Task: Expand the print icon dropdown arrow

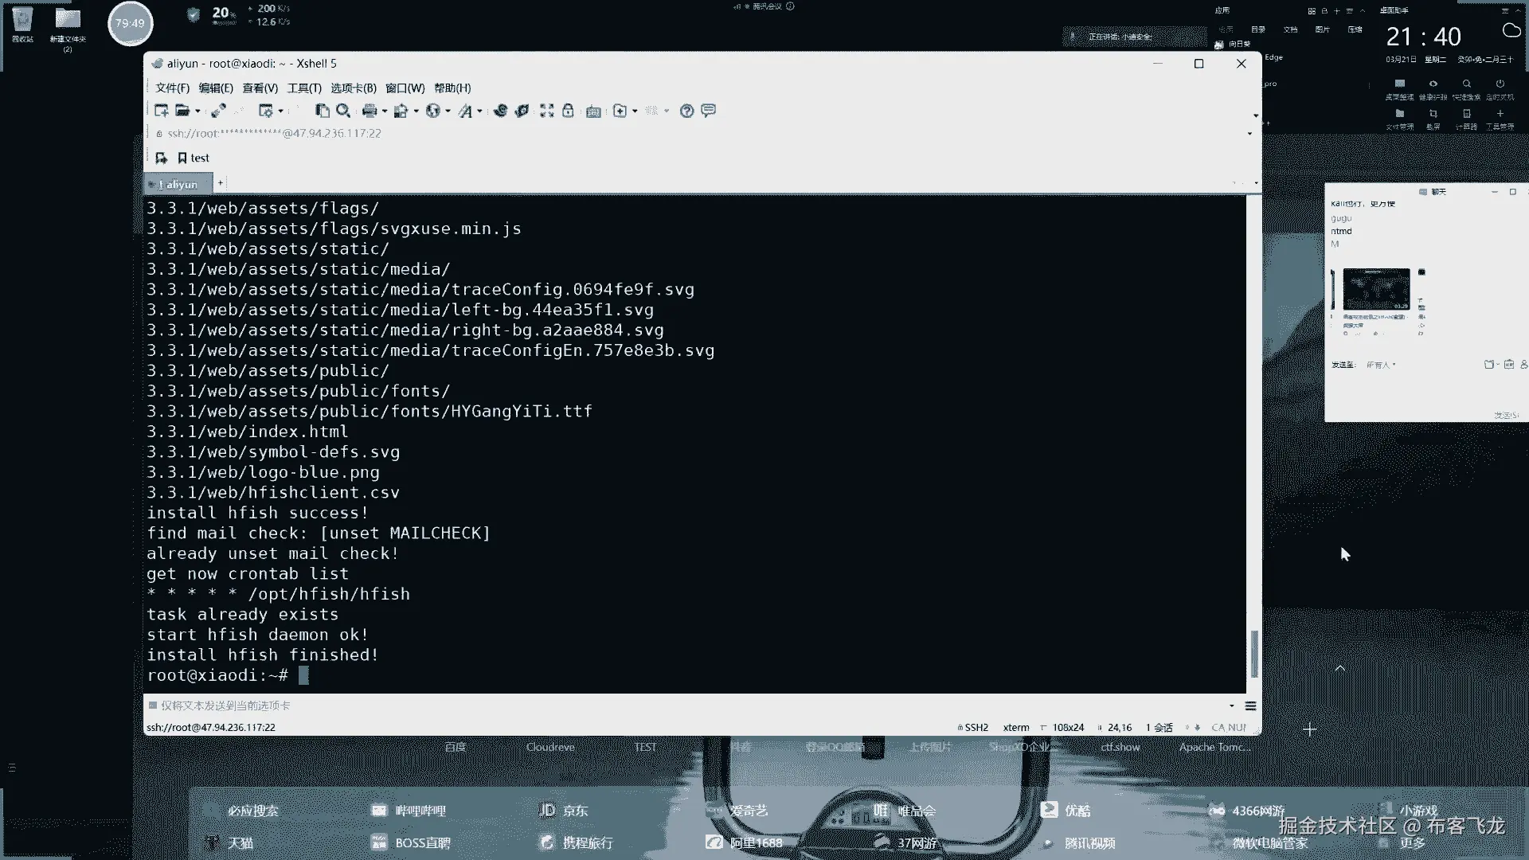Action: tap(384, 111)
